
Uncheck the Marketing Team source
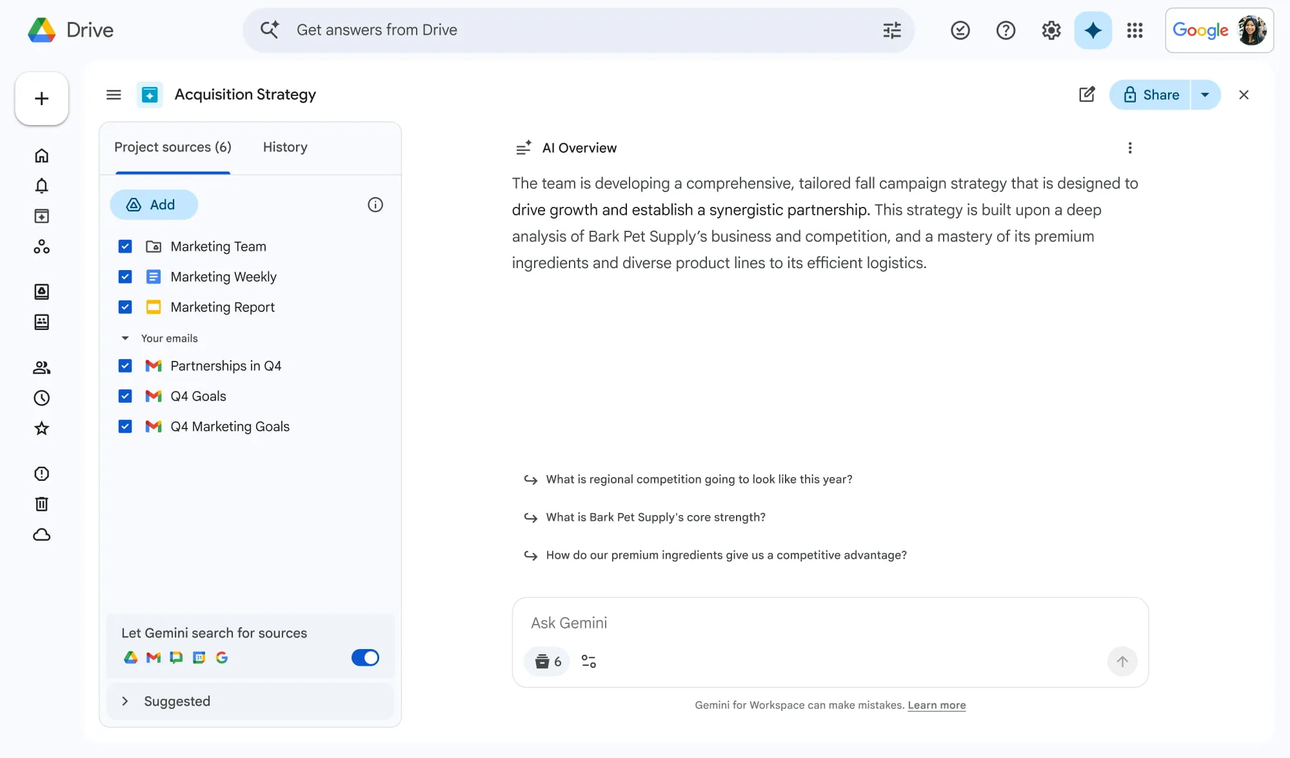[125, 246]
